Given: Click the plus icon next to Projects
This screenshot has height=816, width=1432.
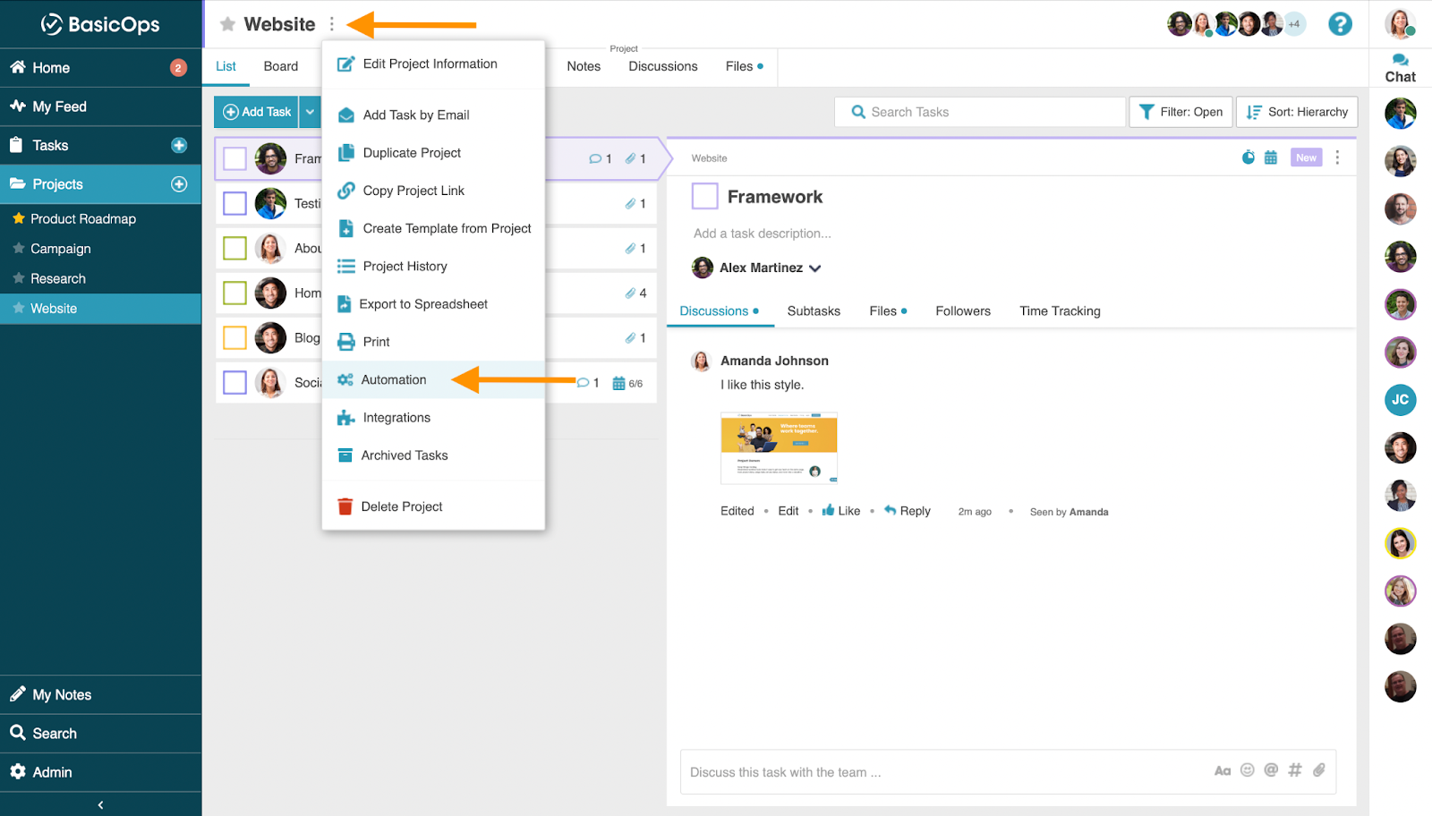Looking at the screenshot, I should 180,183.
